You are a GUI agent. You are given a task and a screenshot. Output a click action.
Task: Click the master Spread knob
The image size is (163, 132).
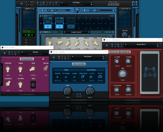[125, 35]
